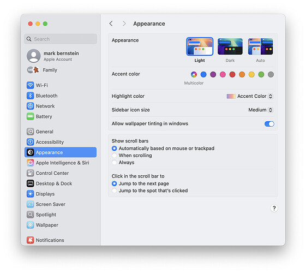Click the Spotlight magnifier icon in sidebar

click(x=30, y=215)
